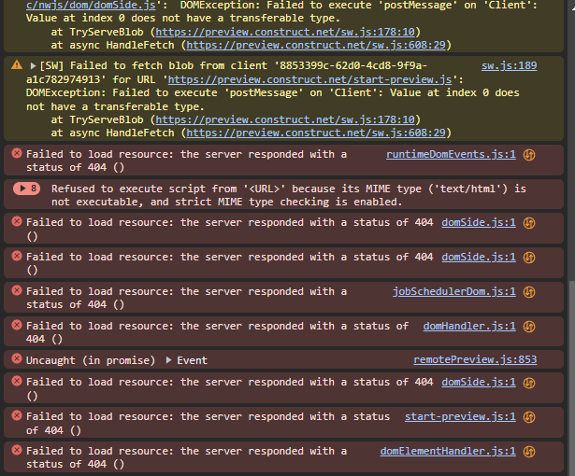Follow the domElementHandler.js:1 link
This screenshot has width=575, height=476.
point(448,451)
